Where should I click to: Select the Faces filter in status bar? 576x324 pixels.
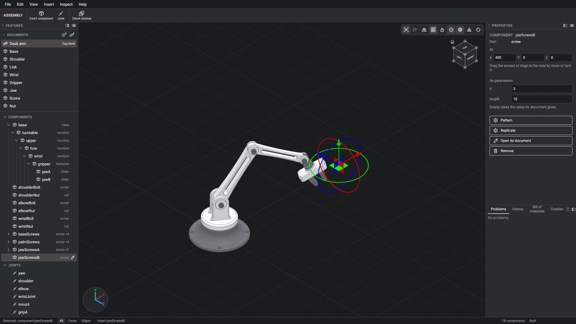point(72,321)
